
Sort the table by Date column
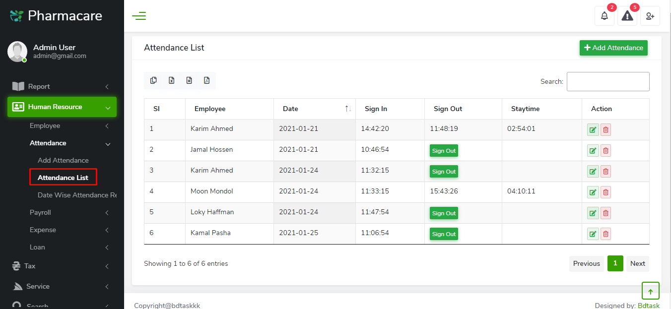point(314,109)
